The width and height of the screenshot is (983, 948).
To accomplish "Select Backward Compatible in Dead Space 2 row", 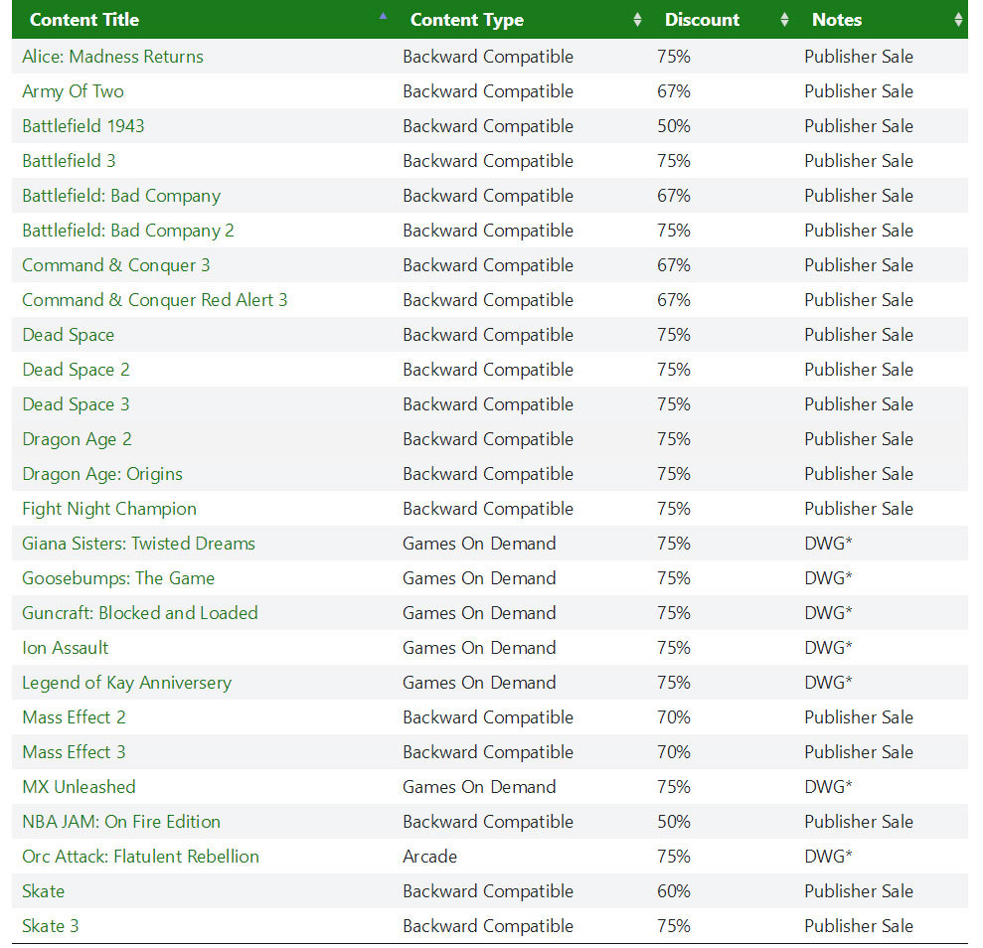I will tap(488, 370).
